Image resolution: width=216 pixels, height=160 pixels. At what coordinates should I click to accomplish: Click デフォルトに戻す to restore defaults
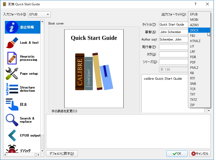click(62, 154)
